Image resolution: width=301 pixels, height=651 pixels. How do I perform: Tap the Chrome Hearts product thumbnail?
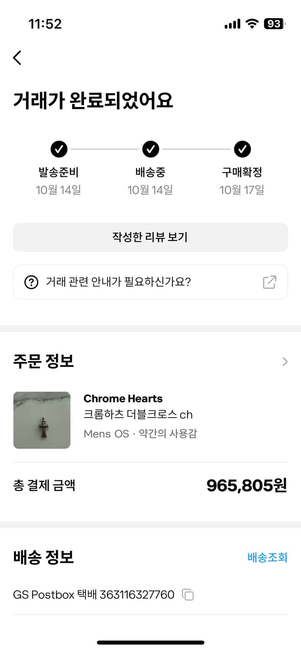[42, 420]
